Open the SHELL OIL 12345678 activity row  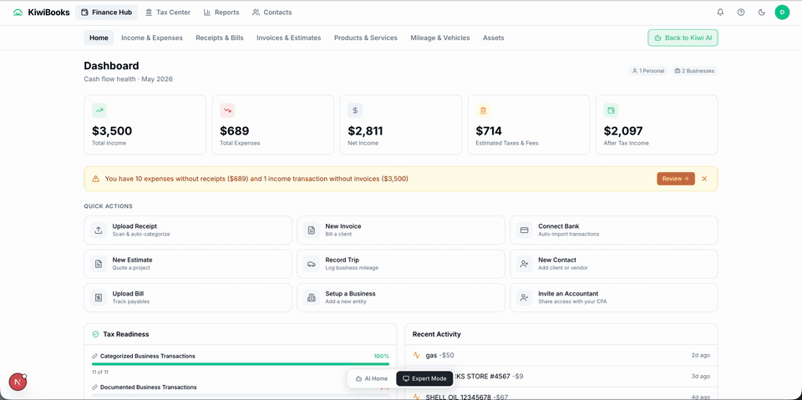561,397
